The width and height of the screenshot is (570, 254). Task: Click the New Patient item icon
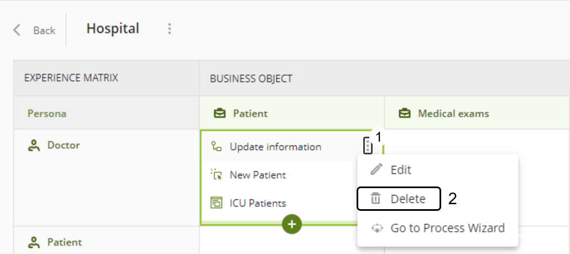click(x=216, y=175)
